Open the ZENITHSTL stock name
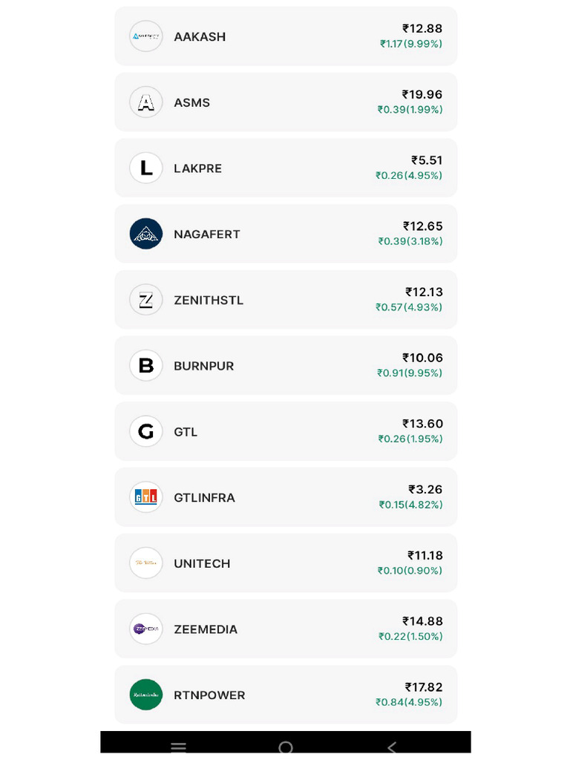The image size is (570, 760). click(x=209, y=300)
